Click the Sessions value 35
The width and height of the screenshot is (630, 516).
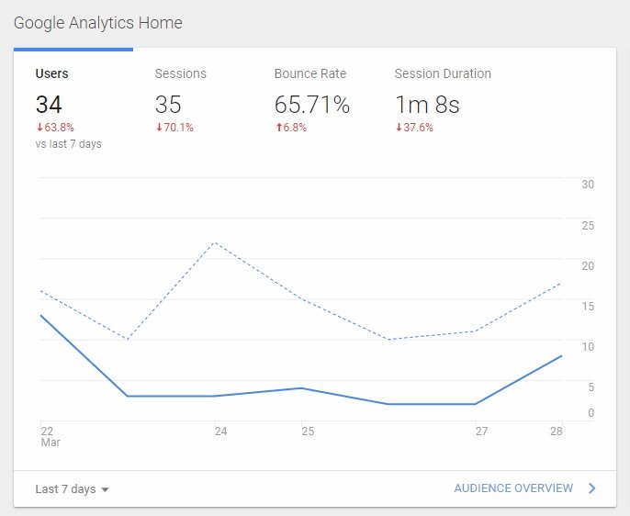pyautogui.click(x=168, y=105)
